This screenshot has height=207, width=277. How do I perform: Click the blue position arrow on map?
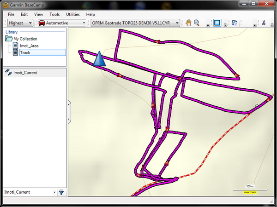(x=99, y=60)
